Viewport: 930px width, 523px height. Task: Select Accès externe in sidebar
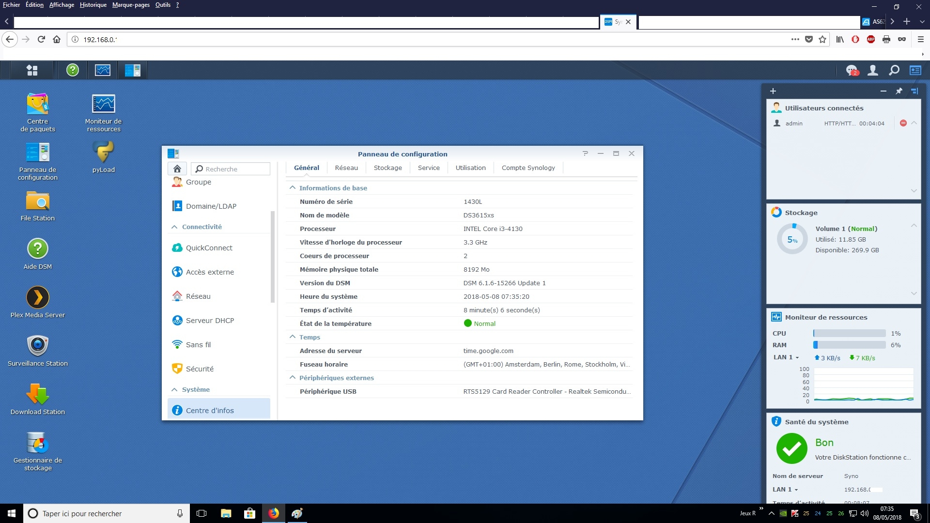[x=218, y=272]
